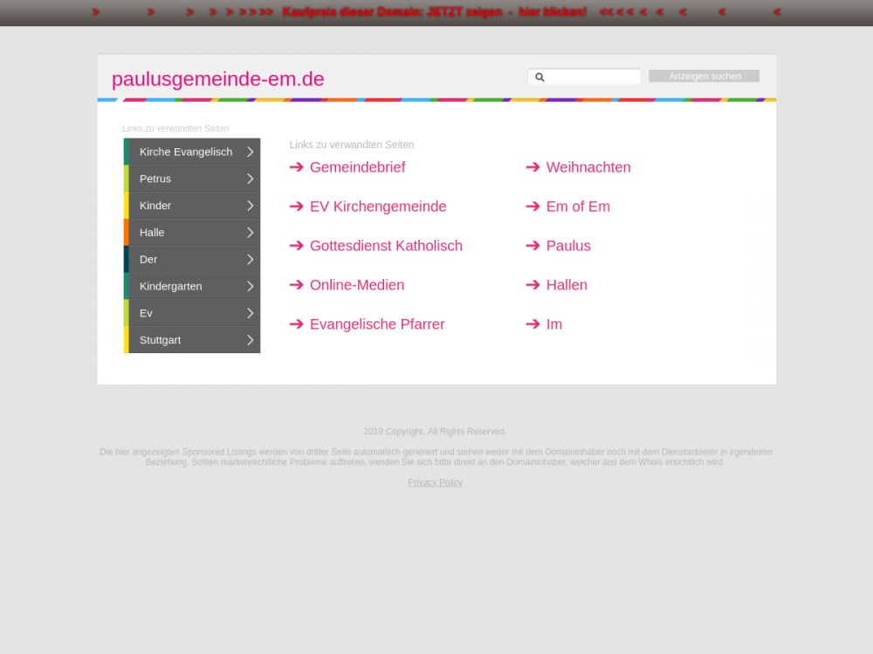Click the domain sale banner at top
Viewport: 873px width, 654px height.
click(x=435, y=12)
